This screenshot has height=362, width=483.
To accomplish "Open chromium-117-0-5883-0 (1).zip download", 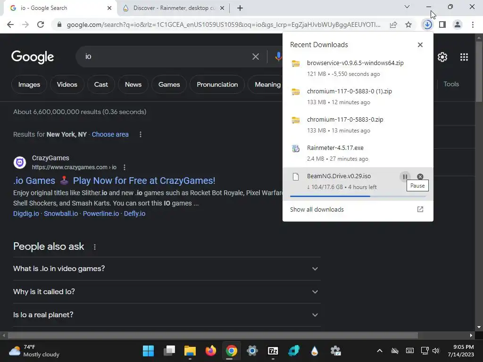I will [x=358, y=96].
